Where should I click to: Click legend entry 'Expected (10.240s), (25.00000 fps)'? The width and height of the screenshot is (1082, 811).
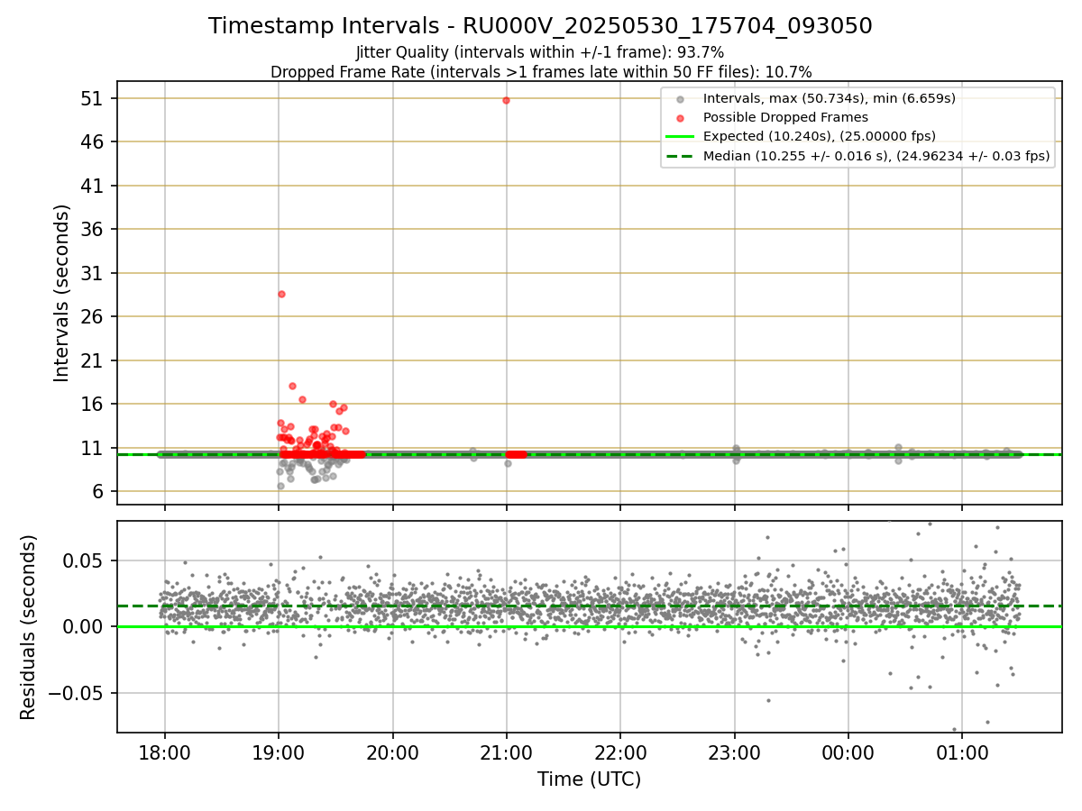[x=820, y=136]
